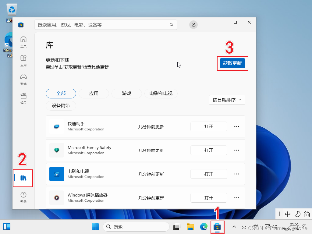Click the 快速助手 app name
The width and height of the screenshot is (312, 234).
(76, 124)
